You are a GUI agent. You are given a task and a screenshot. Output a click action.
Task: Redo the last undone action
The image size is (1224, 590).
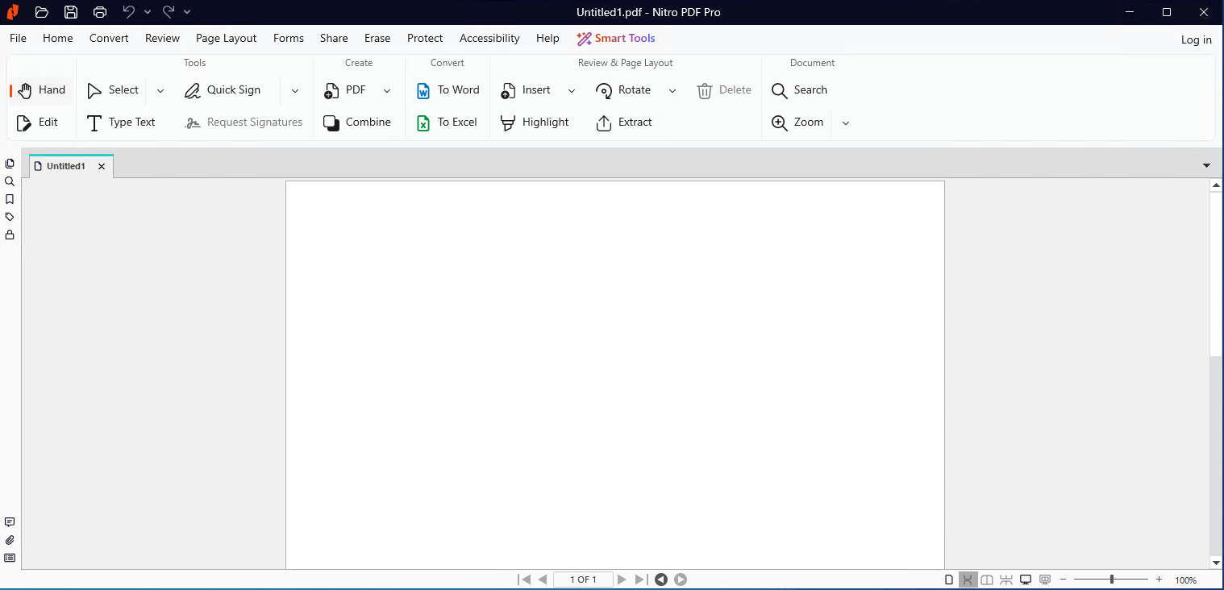point(169,11)
